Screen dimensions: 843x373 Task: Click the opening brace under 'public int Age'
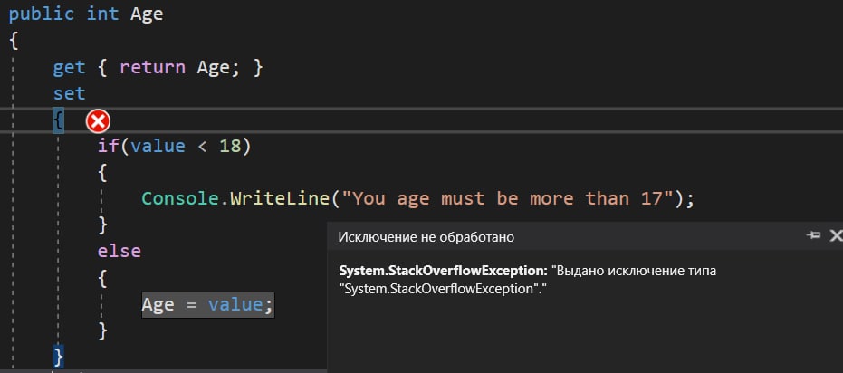(14, 41)
